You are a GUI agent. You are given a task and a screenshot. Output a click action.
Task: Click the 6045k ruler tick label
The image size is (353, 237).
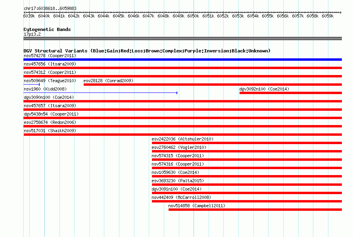click(x=119, y=16)
